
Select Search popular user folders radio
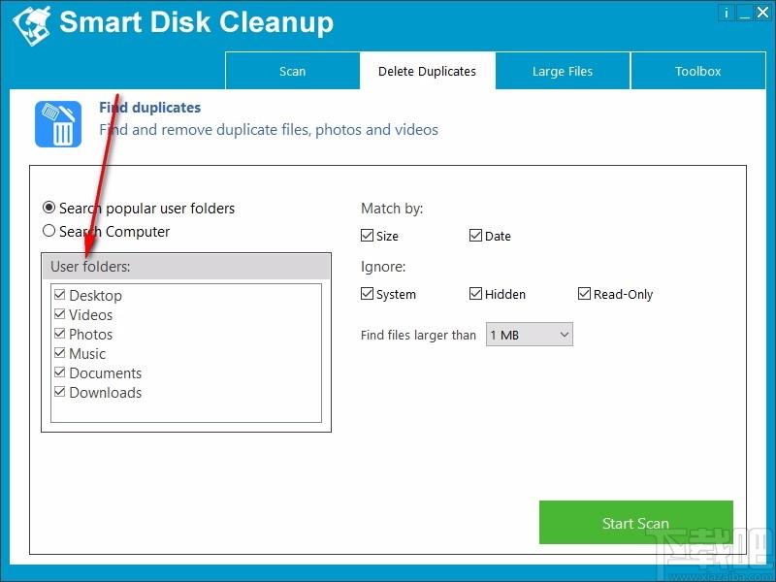coord(49,208)
